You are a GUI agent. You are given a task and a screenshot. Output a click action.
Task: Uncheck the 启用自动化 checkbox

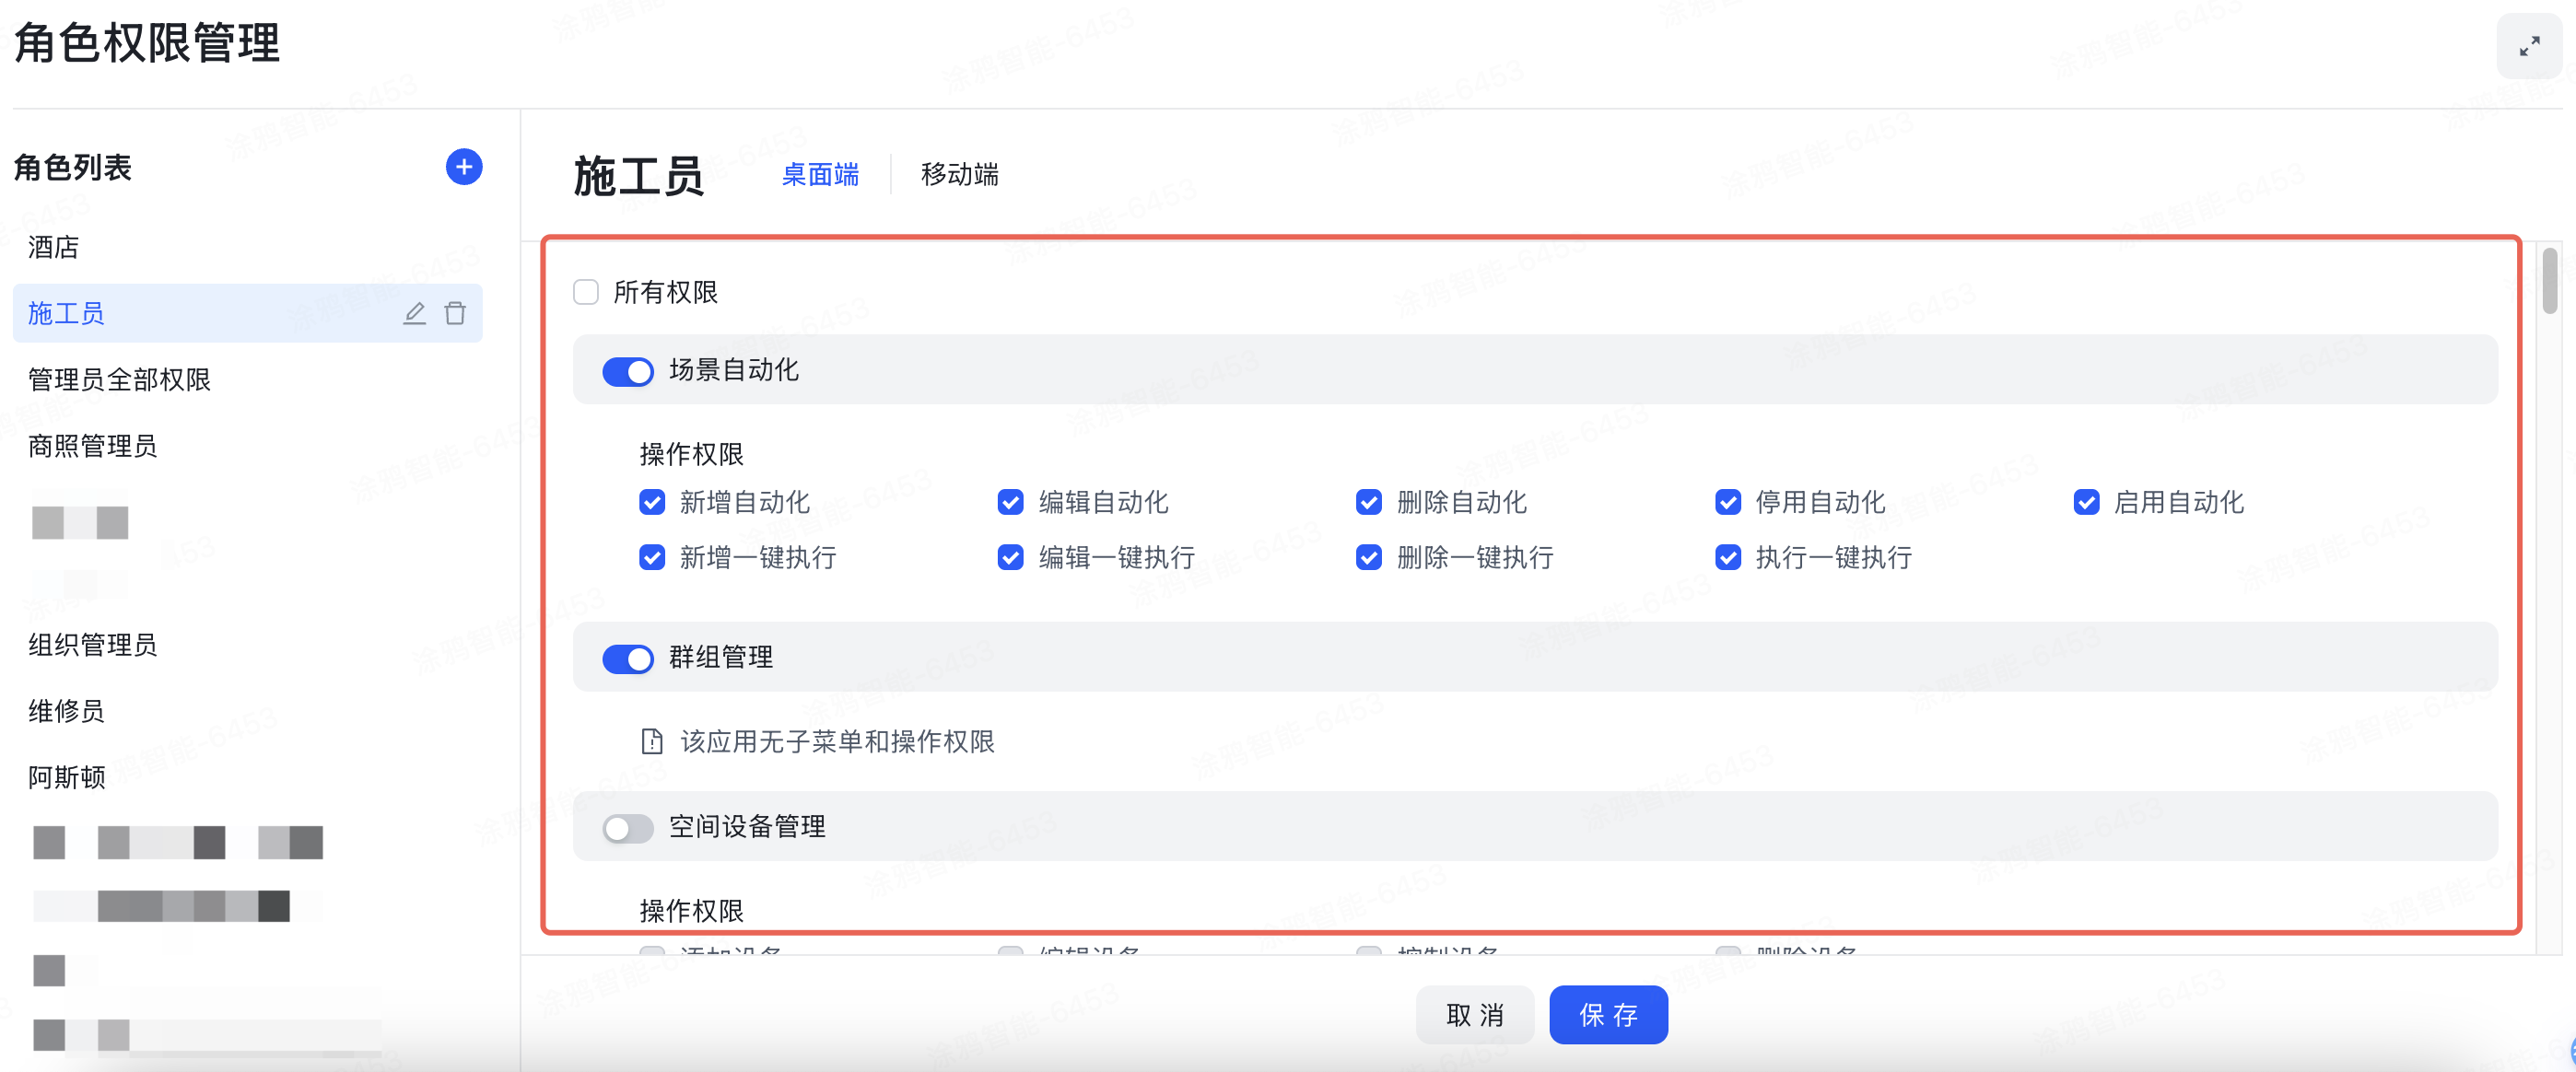2086,502
